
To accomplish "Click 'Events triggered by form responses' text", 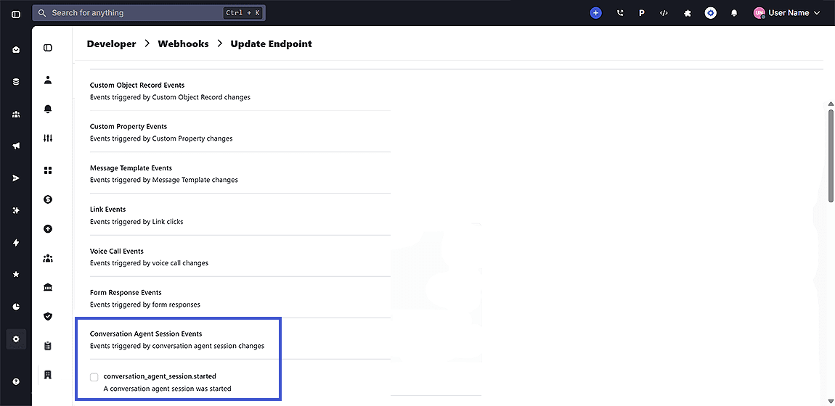I will [x=144, y=304].
